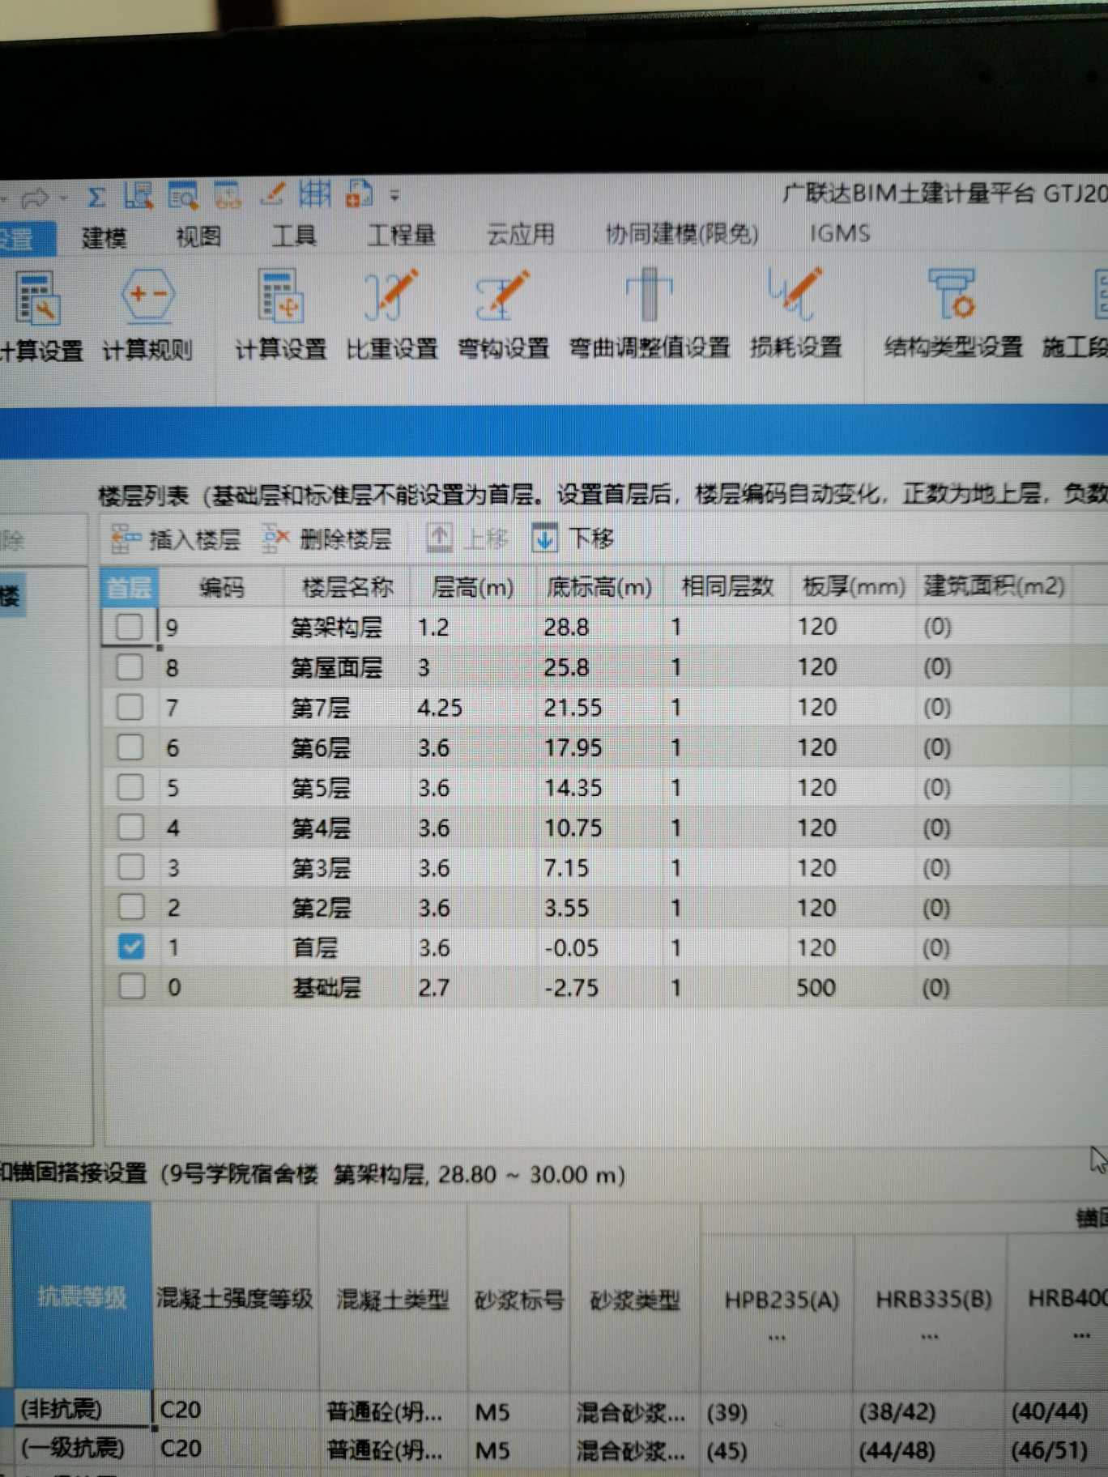Click the 上移 move-up button
The height and width of the screenshot is (1477, 1108).
tap(467, 537)
